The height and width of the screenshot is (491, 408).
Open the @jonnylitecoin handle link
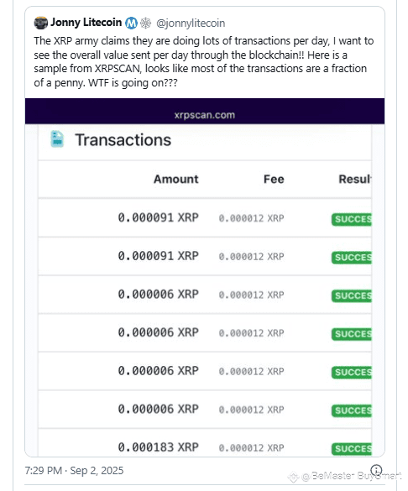pos(191,24)
